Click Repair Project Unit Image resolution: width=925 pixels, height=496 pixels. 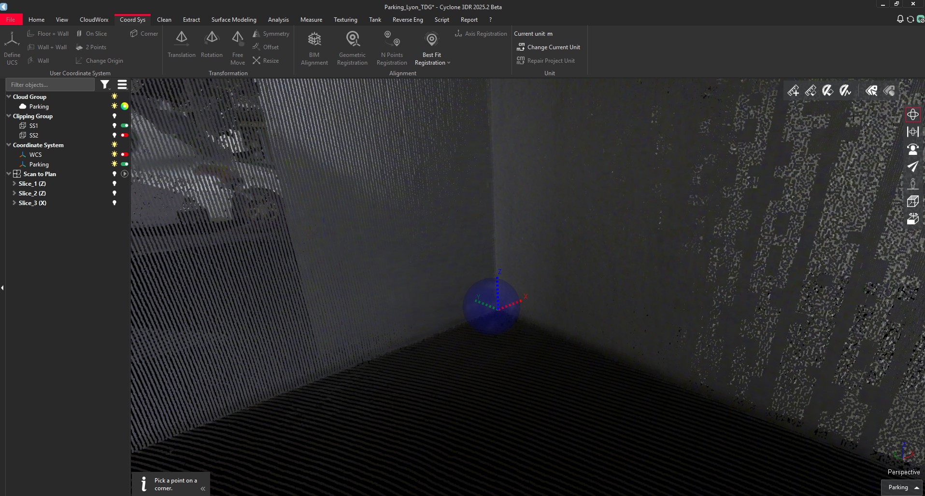point(551,60)
